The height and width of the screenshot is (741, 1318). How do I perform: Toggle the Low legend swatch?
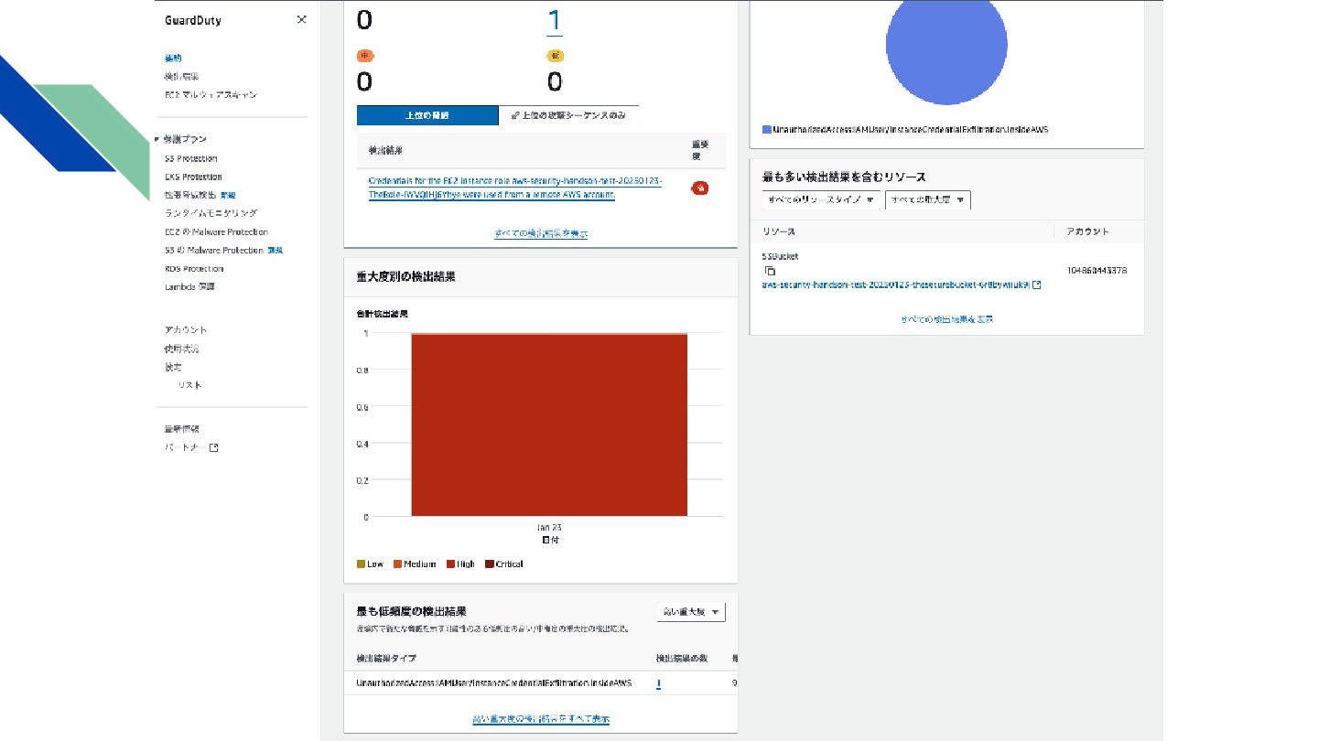coord(361,564)
